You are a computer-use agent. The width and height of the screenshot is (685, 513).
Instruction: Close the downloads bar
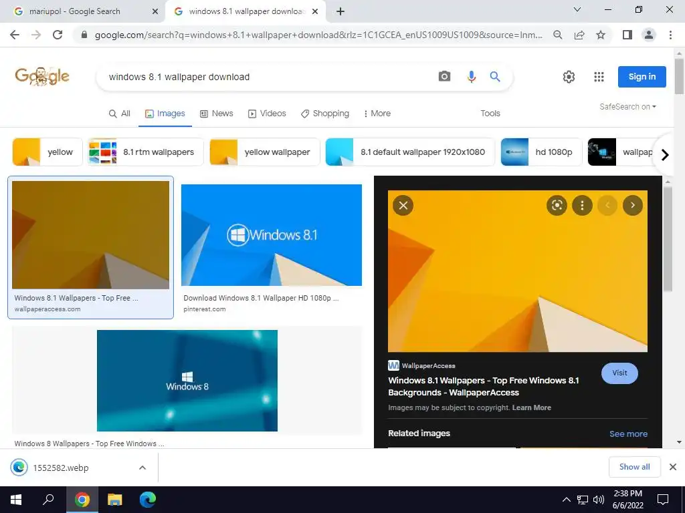(673, 467)
